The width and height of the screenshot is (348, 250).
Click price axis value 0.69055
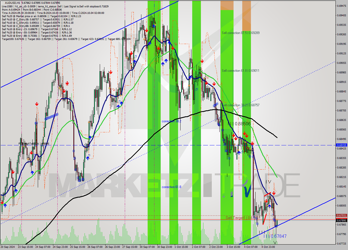pyautogui.click(x=342, y=63)
